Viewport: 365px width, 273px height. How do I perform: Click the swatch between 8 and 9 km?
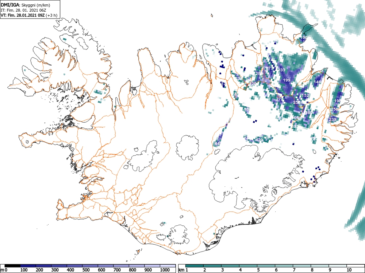320,266
